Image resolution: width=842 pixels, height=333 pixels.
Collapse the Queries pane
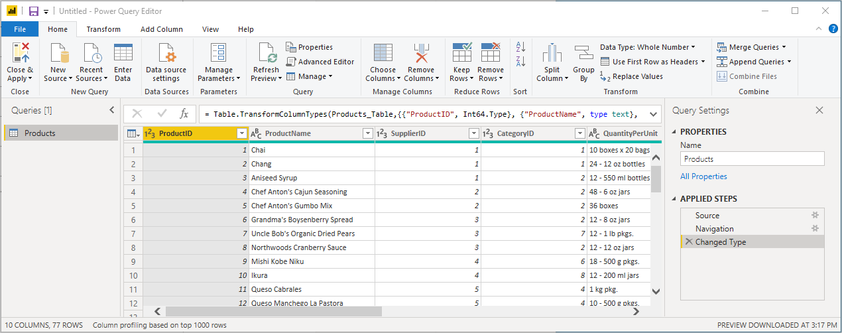[x=111, y=111]
